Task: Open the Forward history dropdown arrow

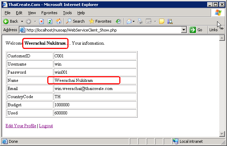Action: point(35,22)
